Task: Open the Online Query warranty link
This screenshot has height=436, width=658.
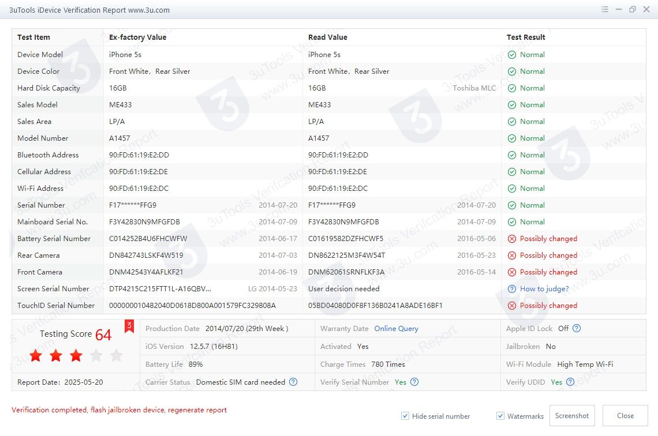Action: [x=396, y=329]
